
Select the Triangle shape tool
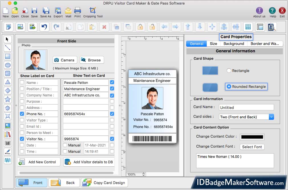(7, 82)
